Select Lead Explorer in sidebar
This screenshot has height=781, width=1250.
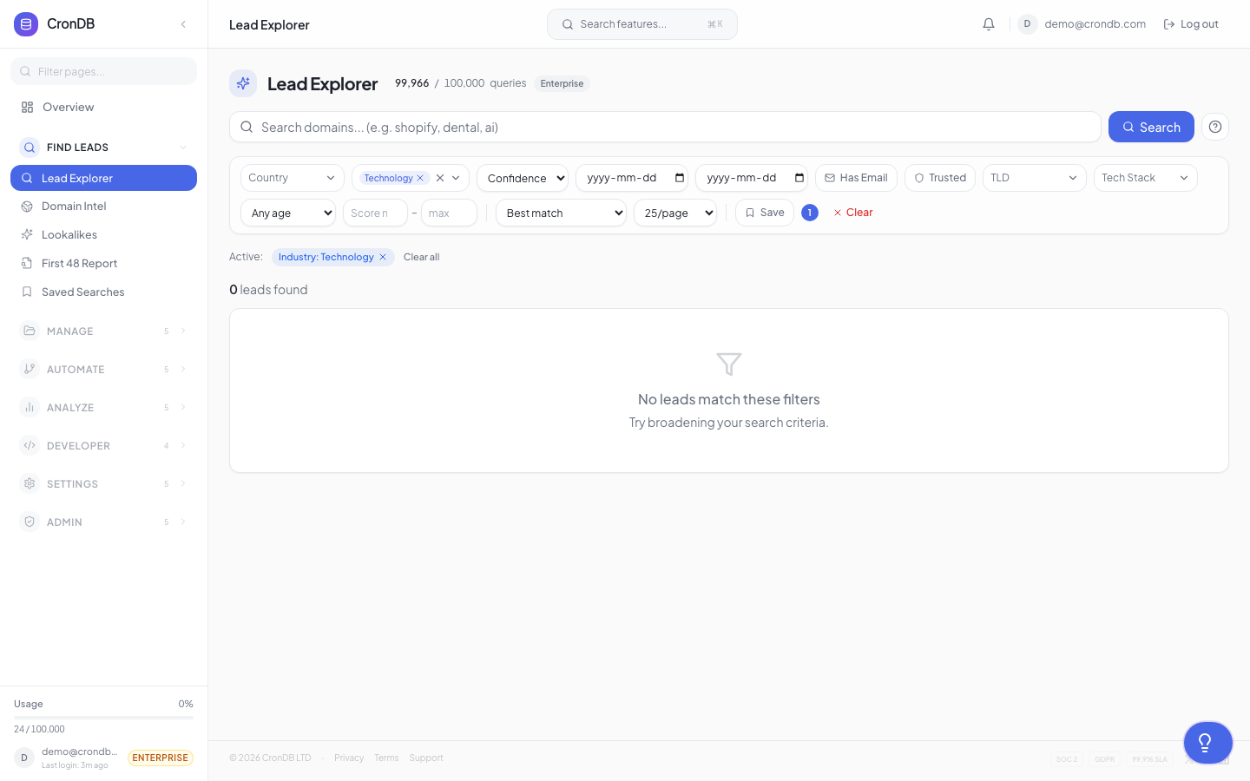[x=103, y=178]
